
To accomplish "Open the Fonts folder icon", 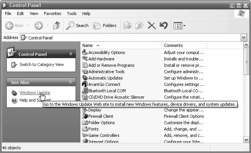I will click(85, 129).
